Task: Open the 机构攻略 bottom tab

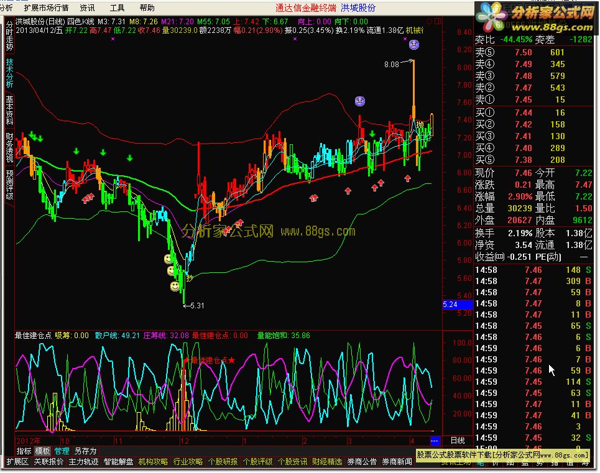Action: 153,462
